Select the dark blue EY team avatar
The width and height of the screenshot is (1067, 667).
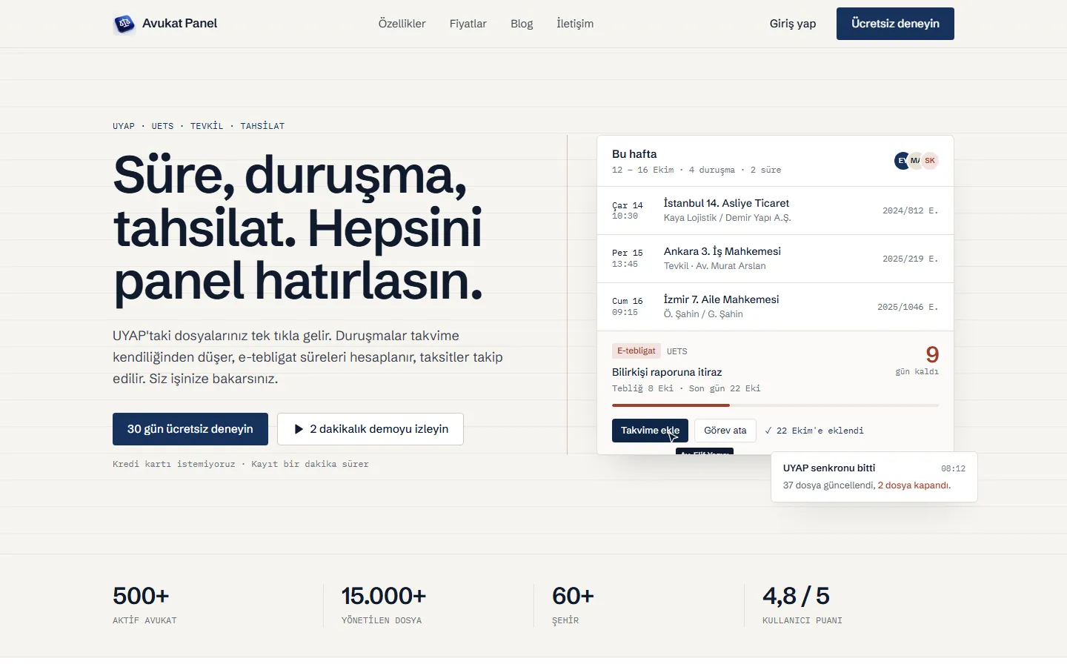click(902, 161)
